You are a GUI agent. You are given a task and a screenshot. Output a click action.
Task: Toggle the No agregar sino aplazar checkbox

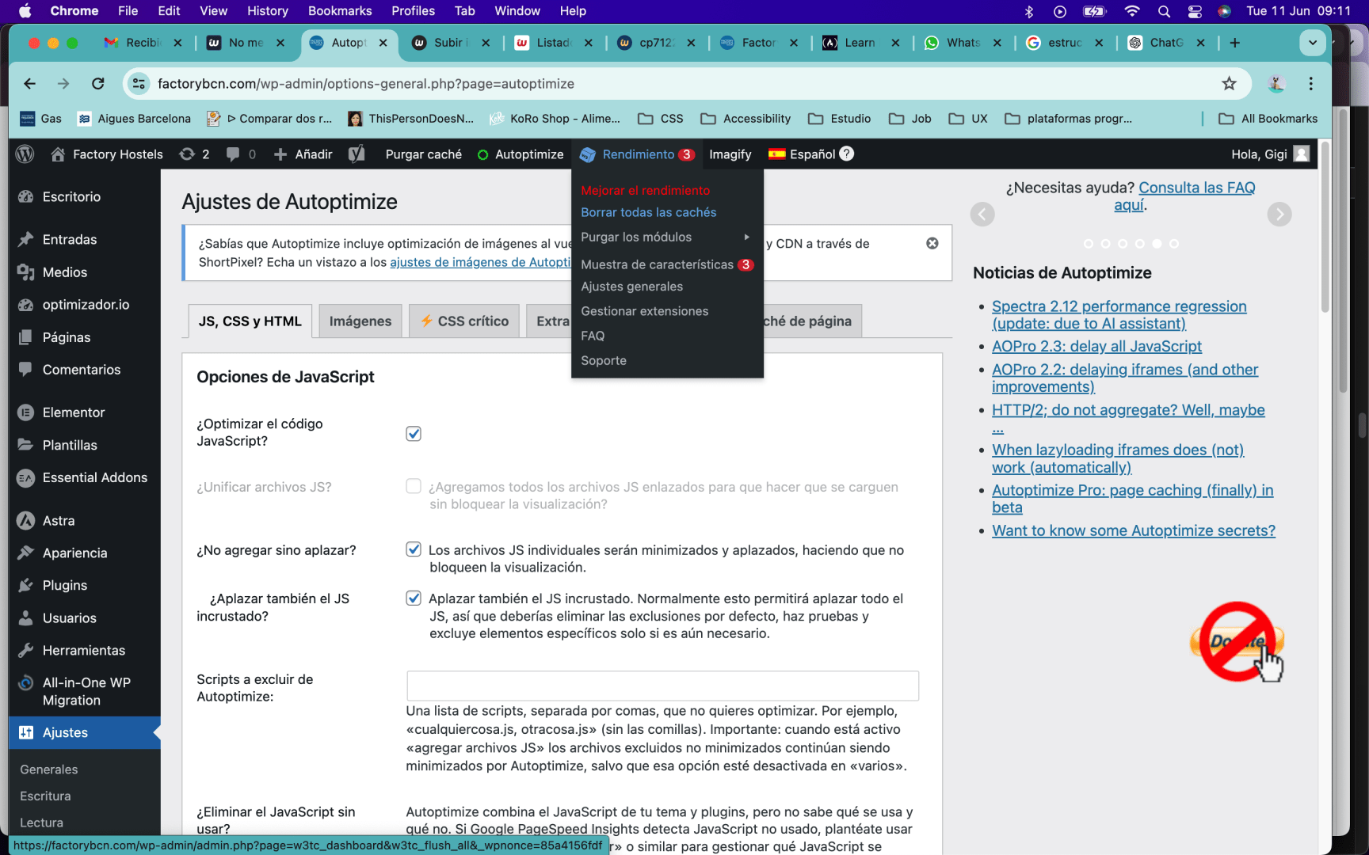[x=414, y=549]
